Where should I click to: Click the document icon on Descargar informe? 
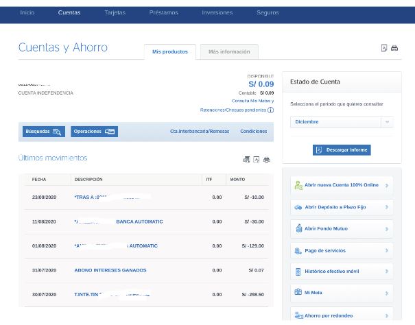click(319, 150)
